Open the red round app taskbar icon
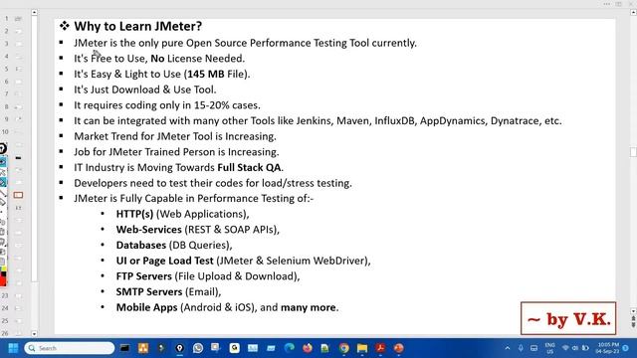The image size is (637, 358). (399, 348)
